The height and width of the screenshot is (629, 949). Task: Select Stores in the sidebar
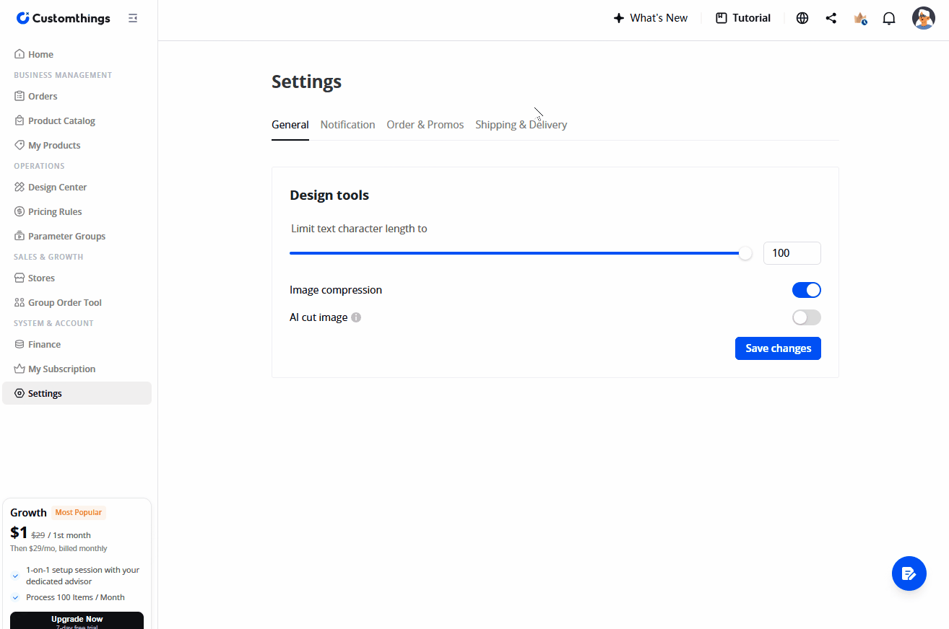pos(77,278)
